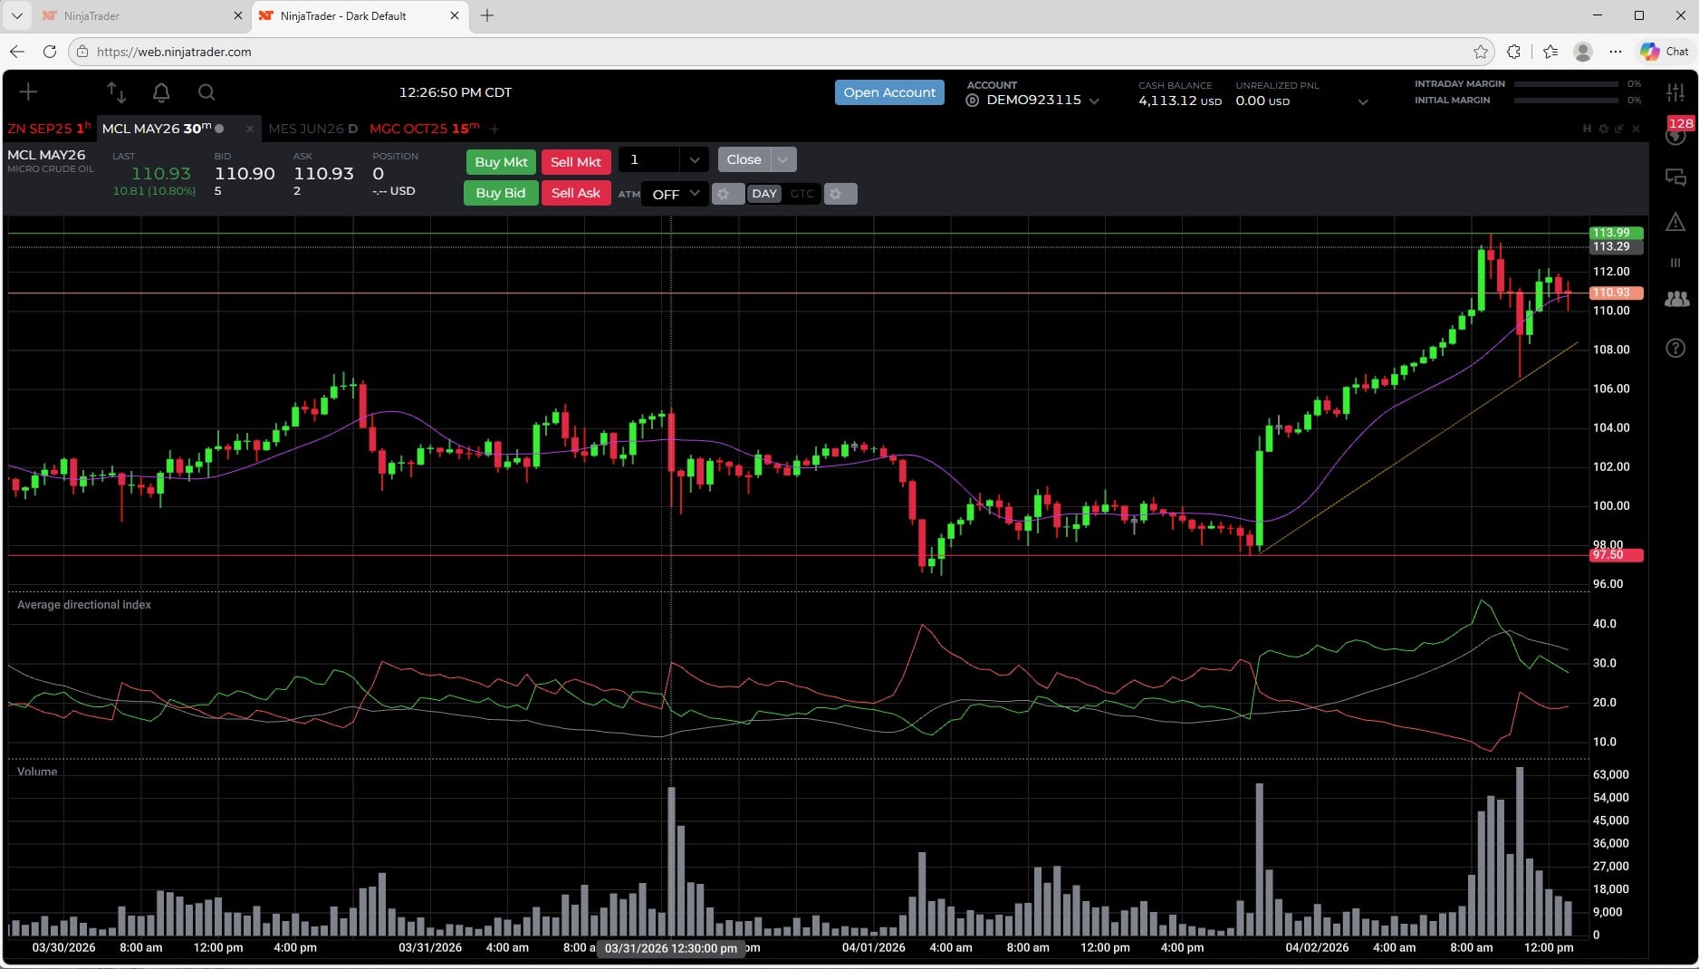Click the bell alerts icon
Screen dimensions: 1699x969
click(161, 92)
